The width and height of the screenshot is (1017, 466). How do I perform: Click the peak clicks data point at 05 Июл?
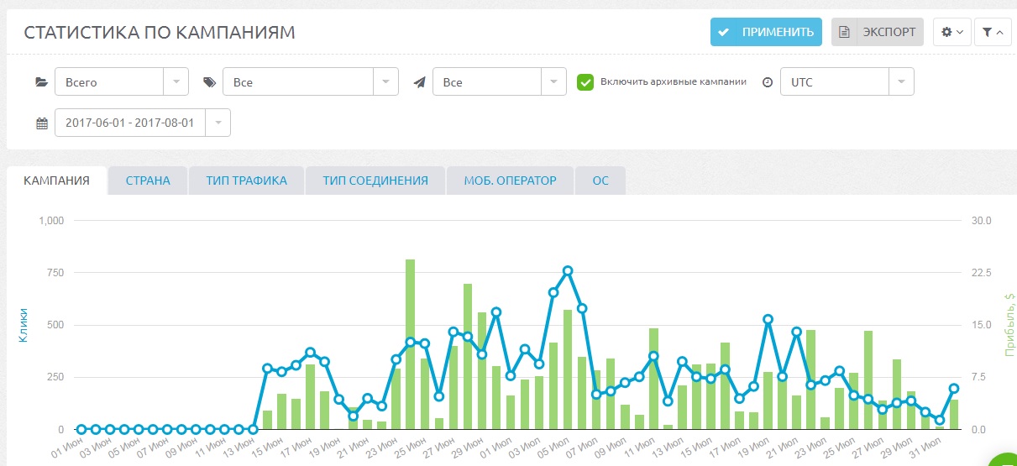pos(568,271)
